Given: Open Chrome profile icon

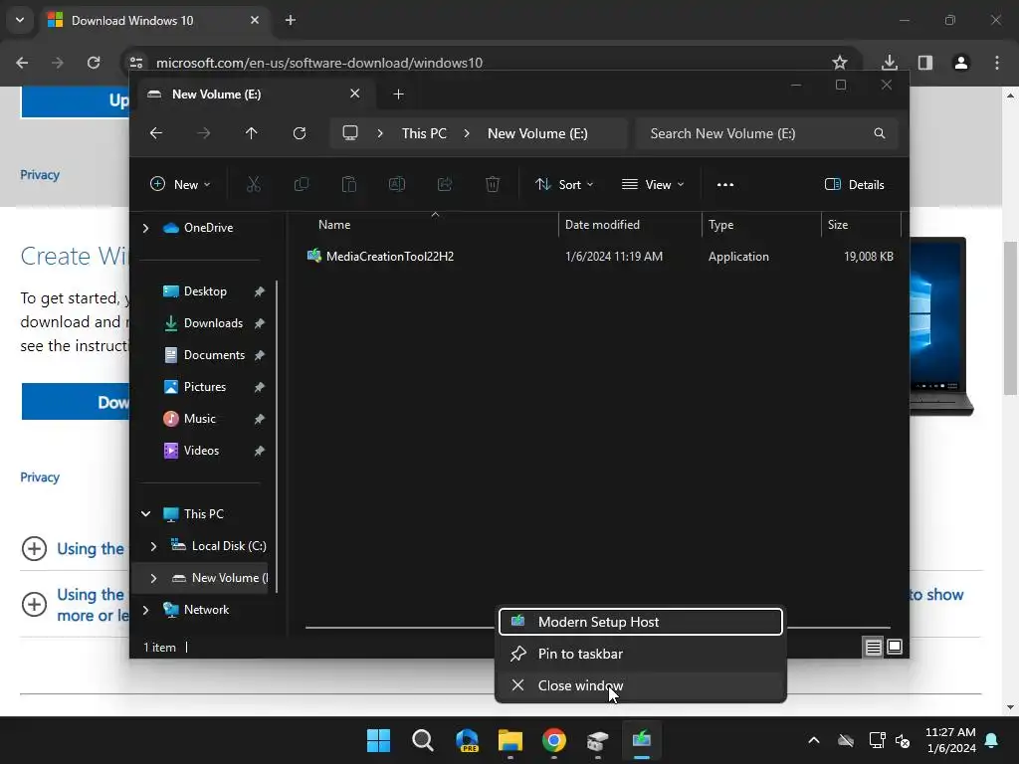Looking at the screenshot, I should tap(961, 63).
